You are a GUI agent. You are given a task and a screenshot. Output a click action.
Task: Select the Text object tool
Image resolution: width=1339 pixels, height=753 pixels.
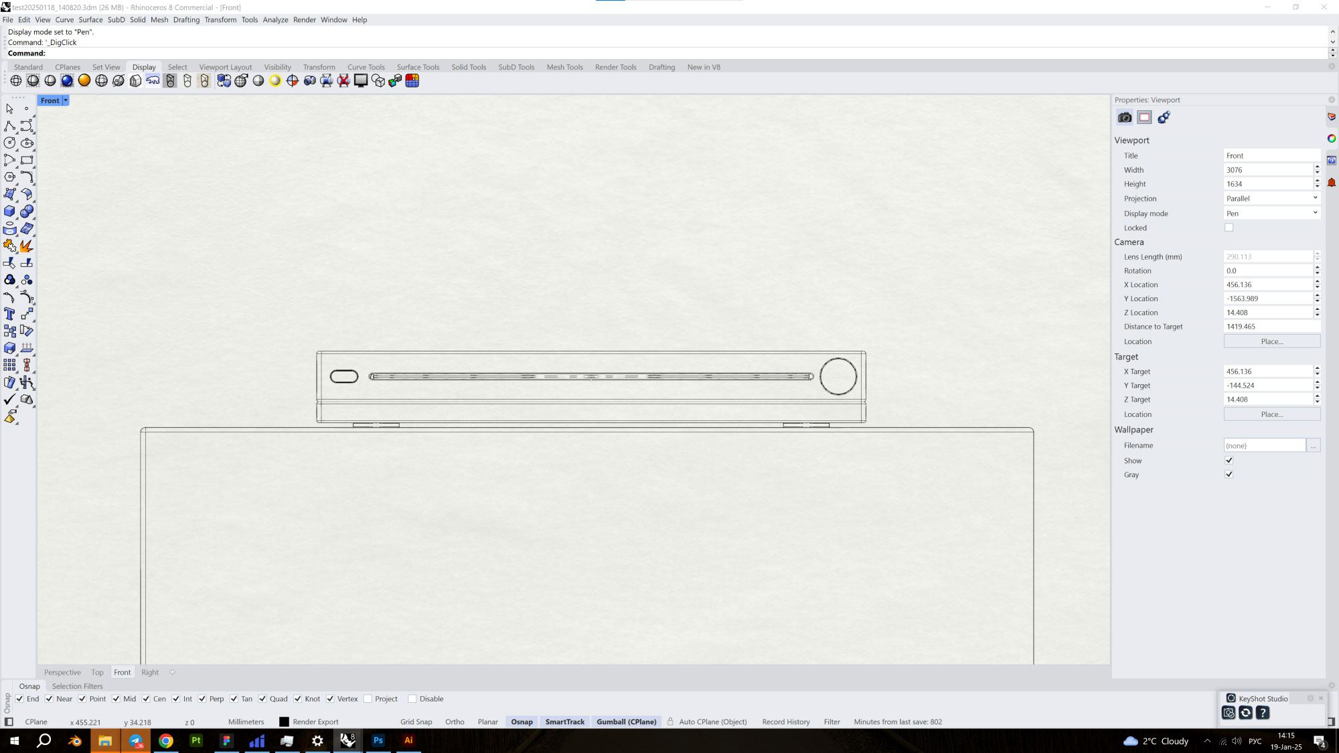[9, 314]
